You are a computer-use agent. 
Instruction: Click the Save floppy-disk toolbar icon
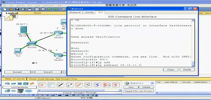coord(17,9)
